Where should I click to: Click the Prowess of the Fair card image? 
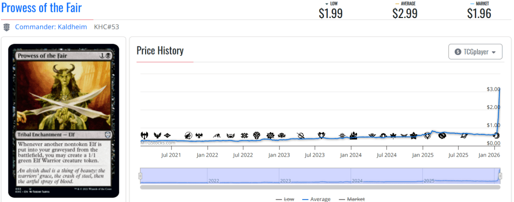pos(64,120)
